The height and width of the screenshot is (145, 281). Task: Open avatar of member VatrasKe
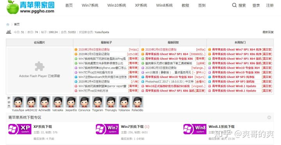pyautogui.click(x=58, y=102)
